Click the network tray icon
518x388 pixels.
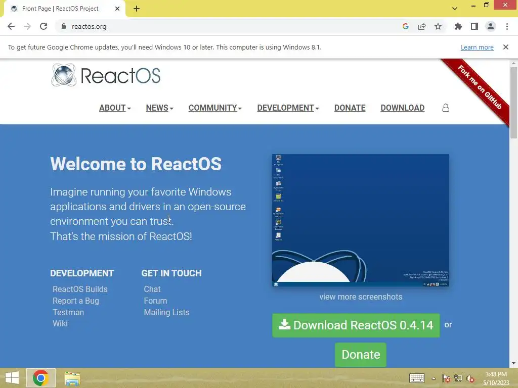pos(458,378)
